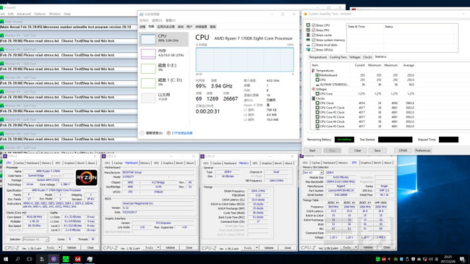Image resolution: width=470 pixels, height=264 pixels.
Task: Open Prime95 Options menu
Action: pos(40,14)
